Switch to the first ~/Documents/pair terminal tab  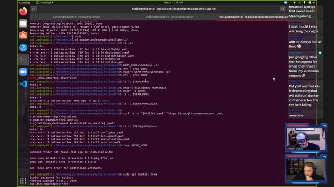coord(77,17)
